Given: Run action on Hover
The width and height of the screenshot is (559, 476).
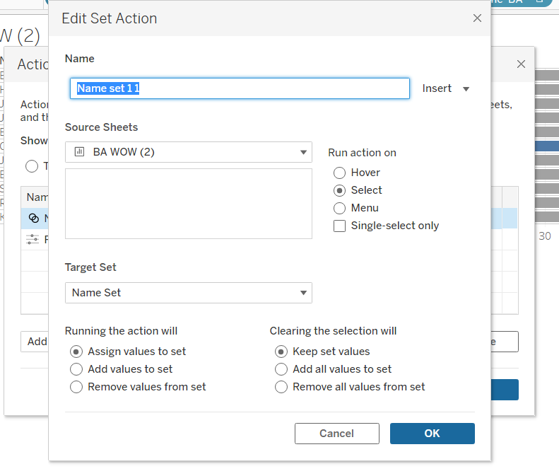Looking at the screenshot, I should 339,173.
